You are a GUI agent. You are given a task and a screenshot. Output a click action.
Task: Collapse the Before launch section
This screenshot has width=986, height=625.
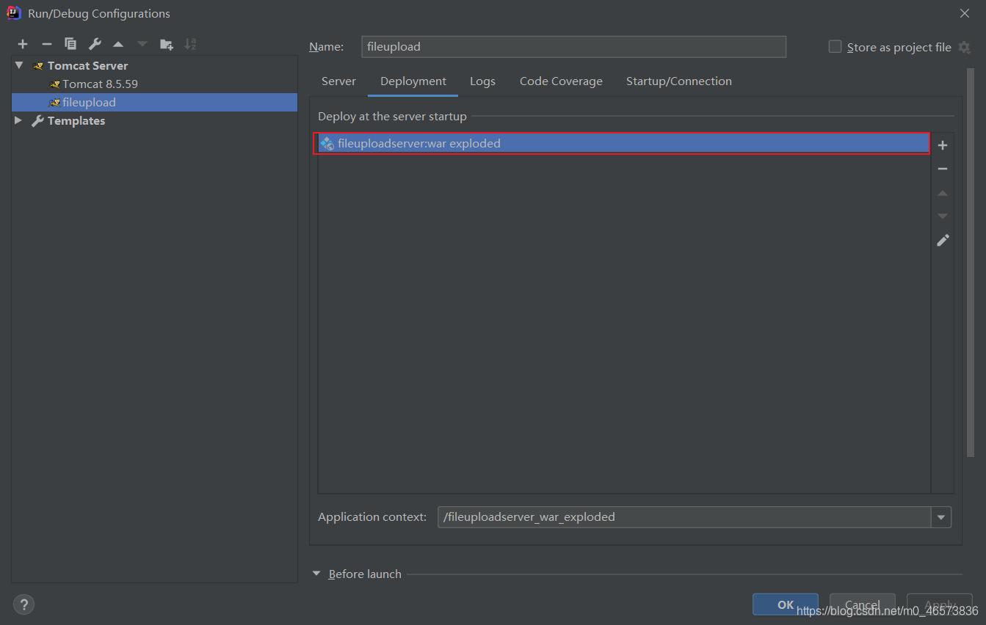(x=316, y=574)
